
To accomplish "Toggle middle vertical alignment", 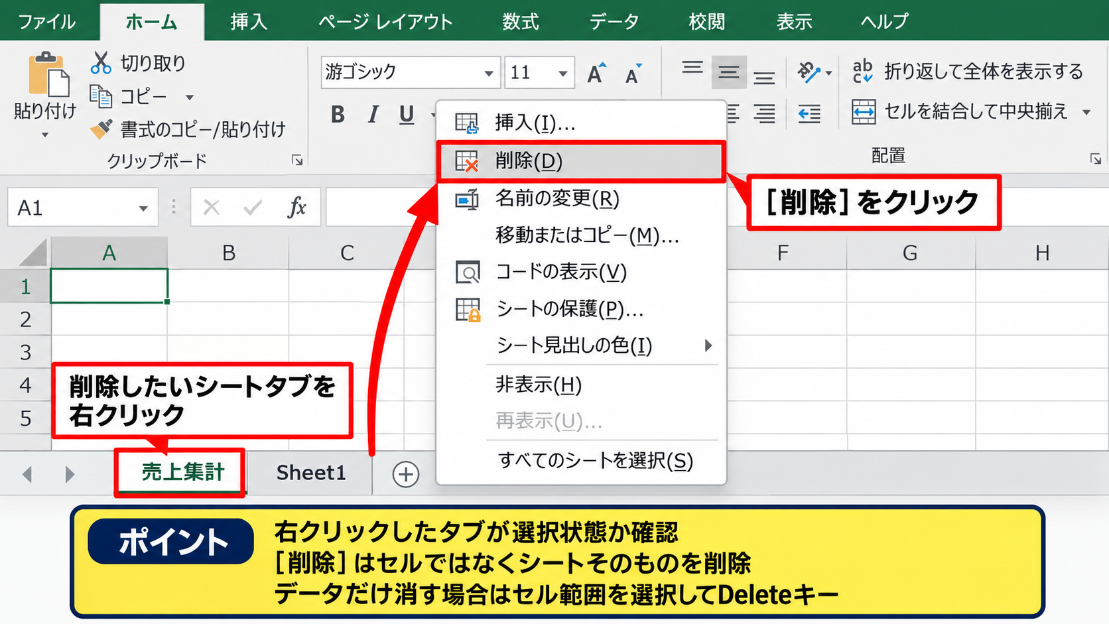I will tap(729, 72).
